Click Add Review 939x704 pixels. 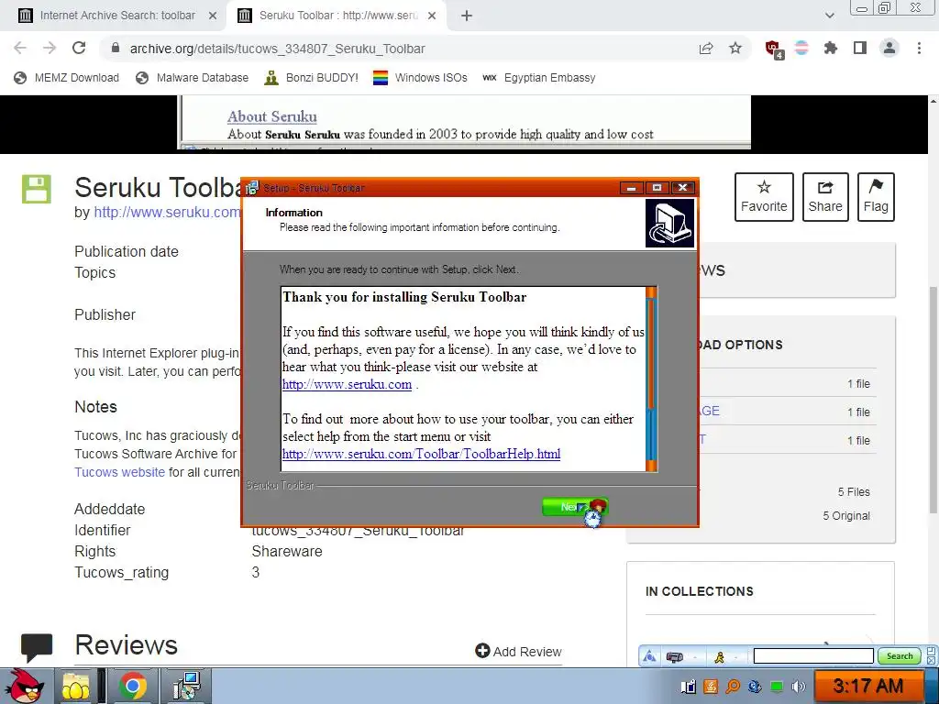coord(519,652)
